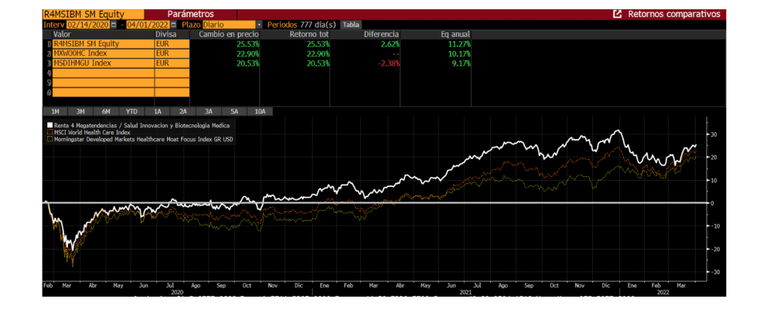Image resolution: width=760 pixels, height=309 pixels.
Task: Select the R4MSIBM SM Equity row field
Action: pyautogui.click(x=102, y=44)
